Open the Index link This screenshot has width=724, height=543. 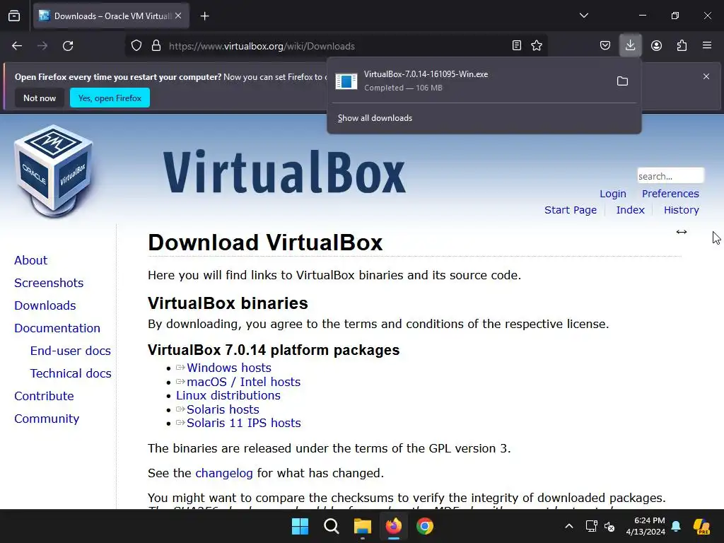(x=630, y=210)
